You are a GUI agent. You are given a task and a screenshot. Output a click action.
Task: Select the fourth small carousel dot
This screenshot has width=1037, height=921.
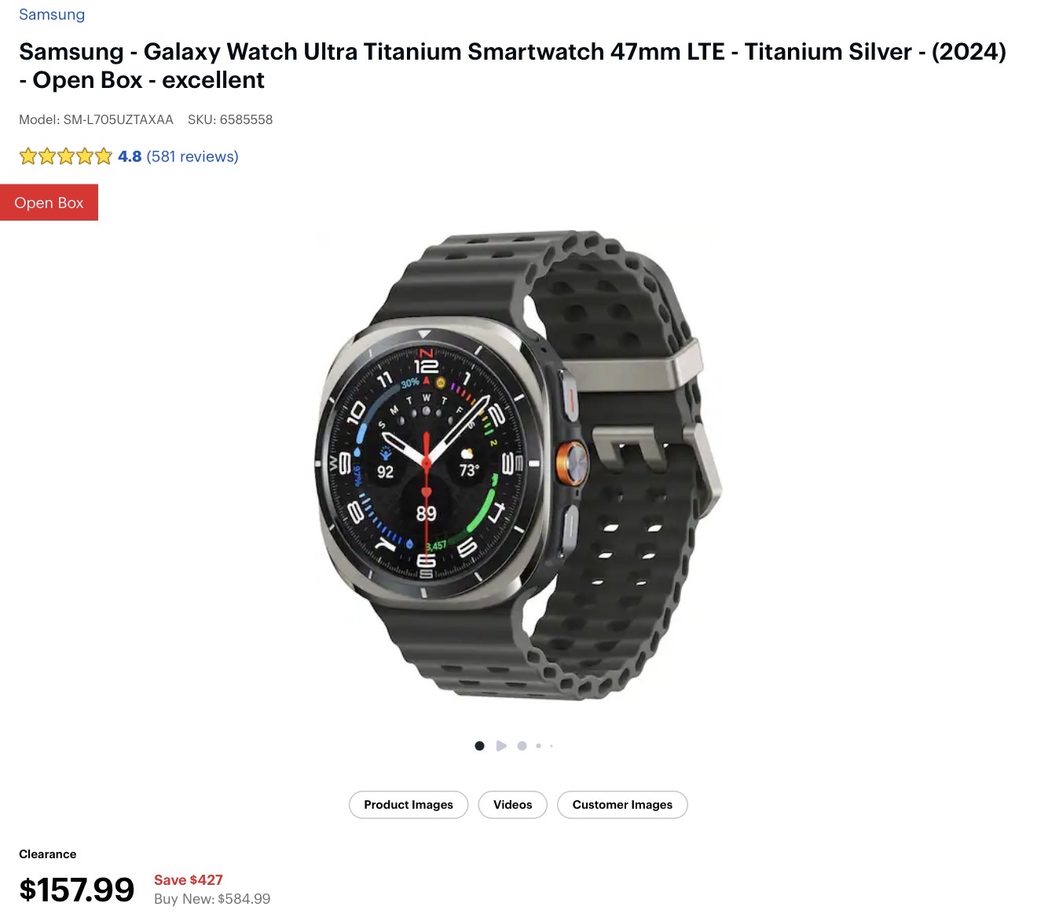point(538,746)
